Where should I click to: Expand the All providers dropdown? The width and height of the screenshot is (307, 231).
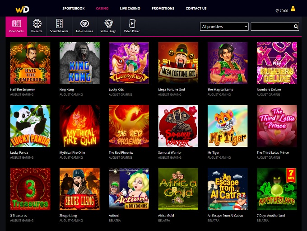click(224, 27)
